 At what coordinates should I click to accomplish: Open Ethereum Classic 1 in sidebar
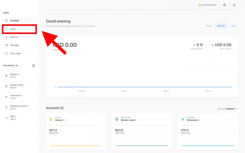click(x=19, y=107)
